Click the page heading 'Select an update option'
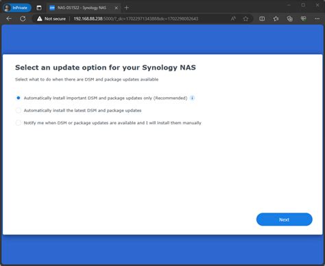Screen dimensions: 325x266 [106, 68]
